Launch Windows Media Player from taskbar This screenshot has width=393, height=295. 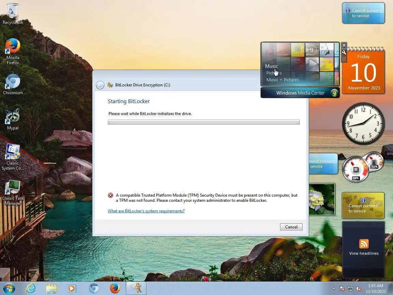coord(72,288)
